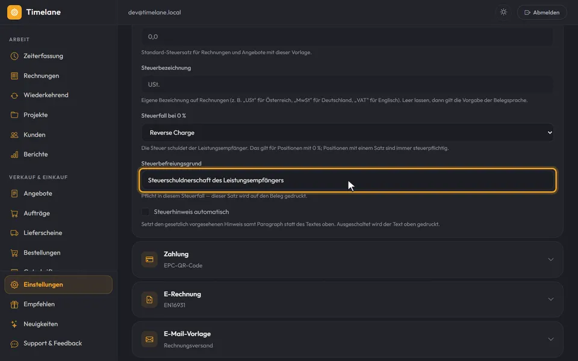Open Zeiterfassung in the sidebar

(x=58, y=56)
